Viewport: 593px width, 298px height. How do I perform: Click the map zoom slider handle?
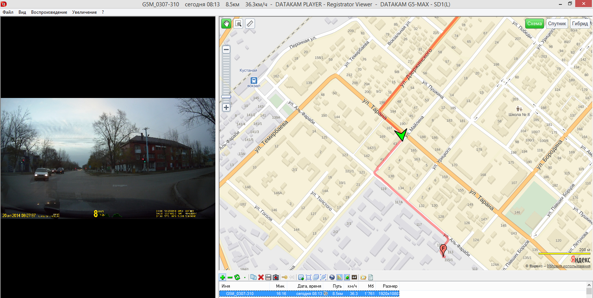coord(226,97)
